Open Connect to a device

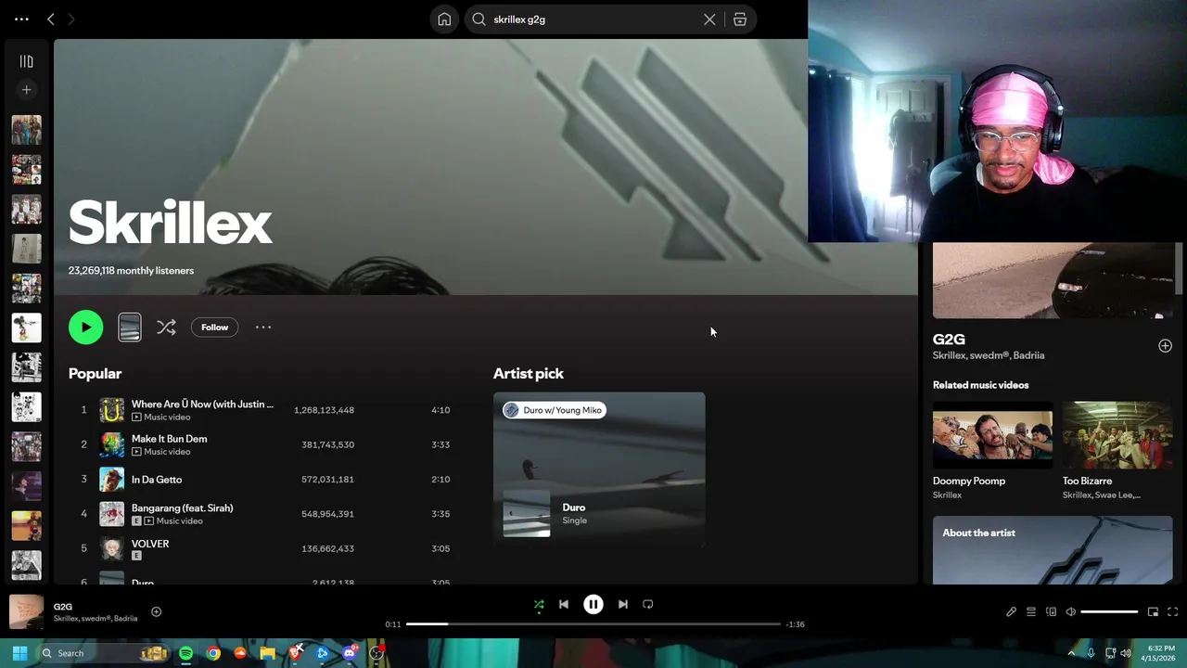(x=1051, y=611)
